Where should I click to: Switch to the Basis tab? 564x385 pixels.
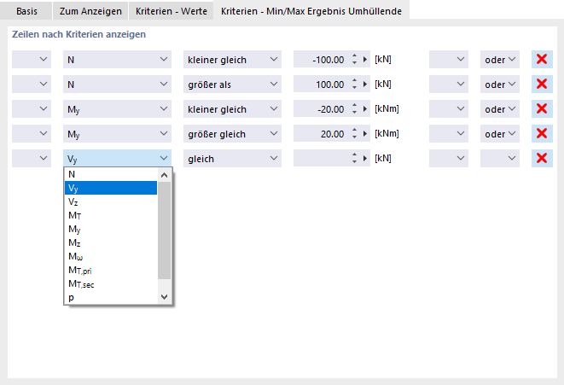27,10
